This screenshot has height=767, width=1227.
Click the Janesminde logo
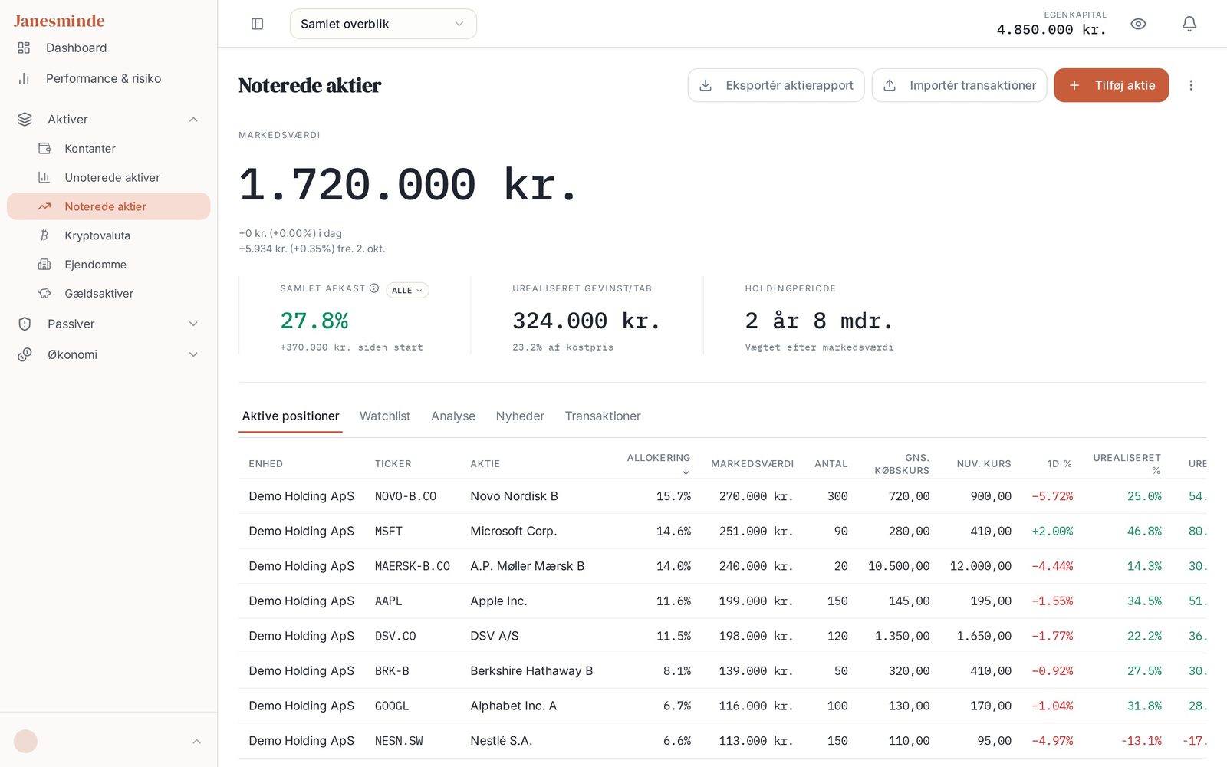pos(59,21)
